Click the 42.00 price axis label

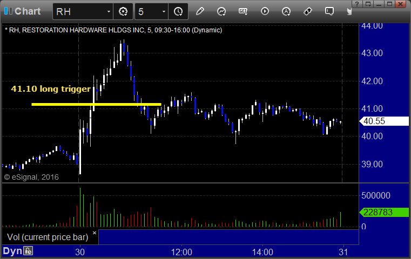pyautogui.click(x=372, y=81)
